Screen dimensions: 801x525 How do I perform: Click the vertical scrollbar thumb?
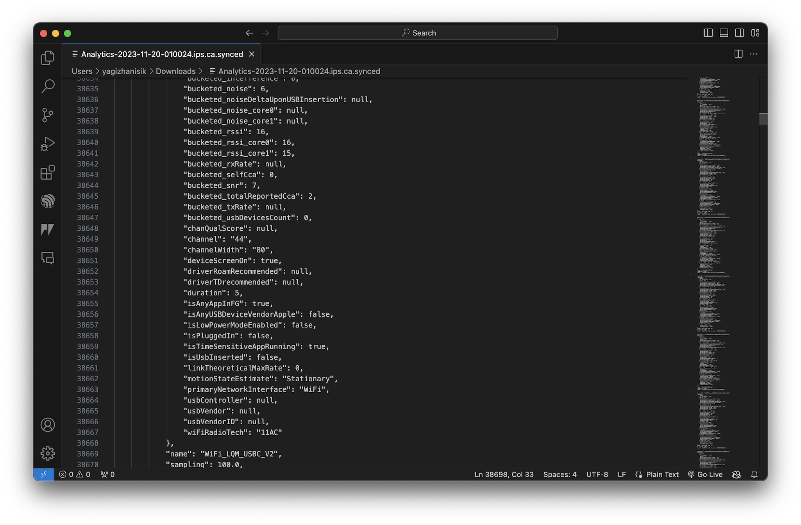tap(763, 119)
